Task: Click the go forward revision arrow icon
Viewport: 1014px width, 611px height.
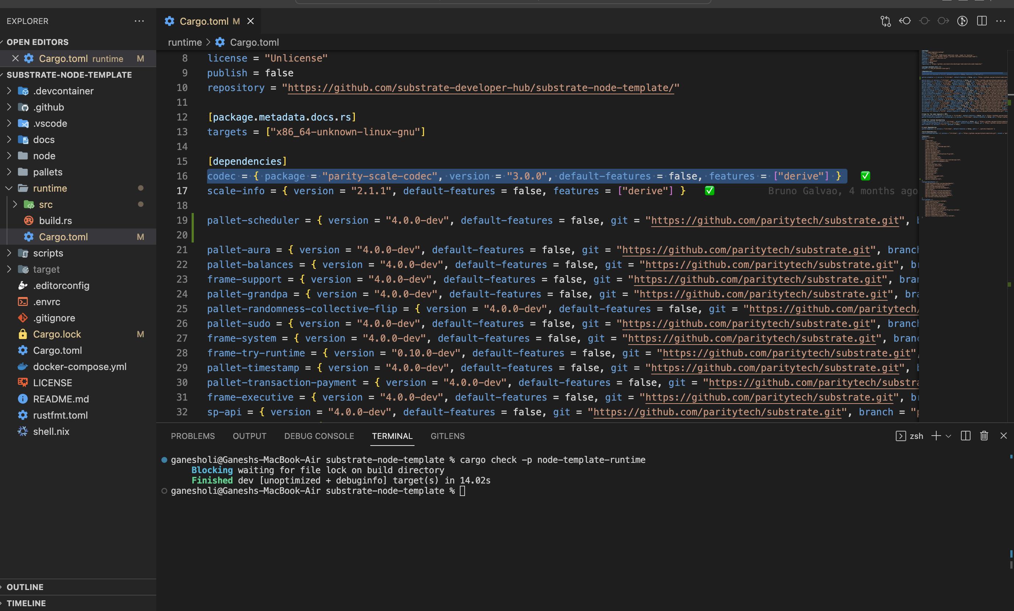Action: (943, 21)
